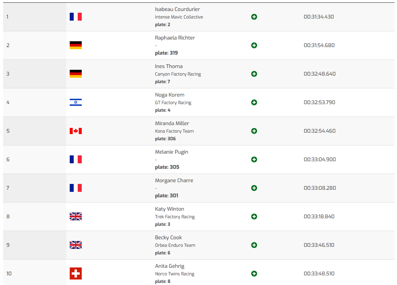397x285 pixels.
Task: Click Trek Factory Racing team text
Action: (x=175, y=217)
